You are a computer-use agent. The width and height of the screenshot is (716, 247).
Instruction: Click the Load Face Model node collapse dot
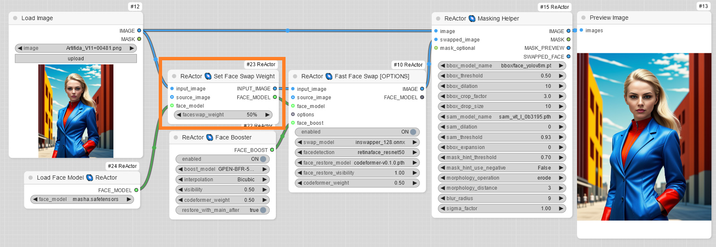tap(31, 178)
